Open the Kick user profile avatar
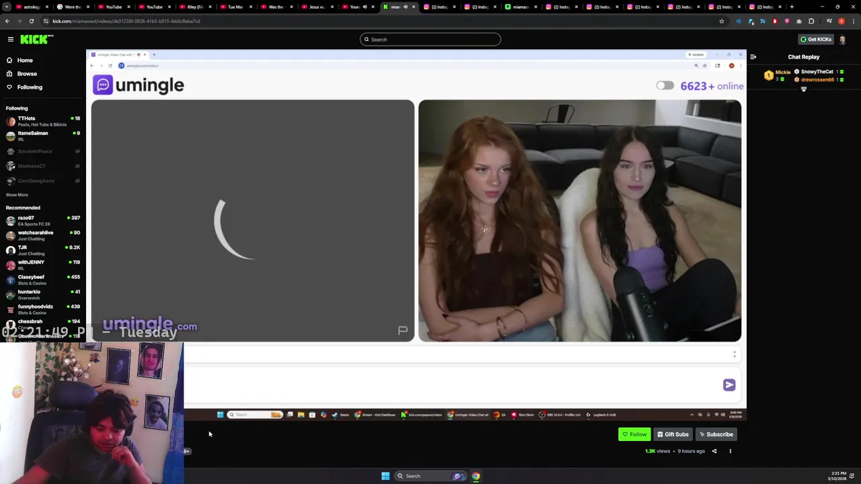861x484 pixels. [842, 40]
